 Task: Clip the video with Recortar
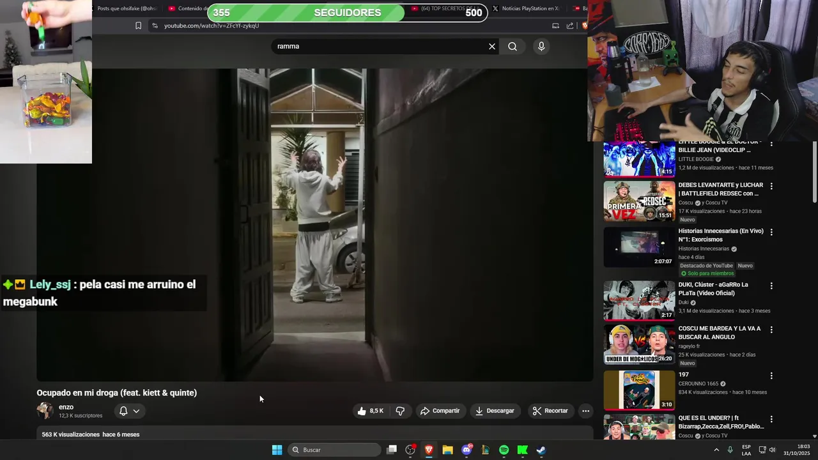(x=550, y=411)
